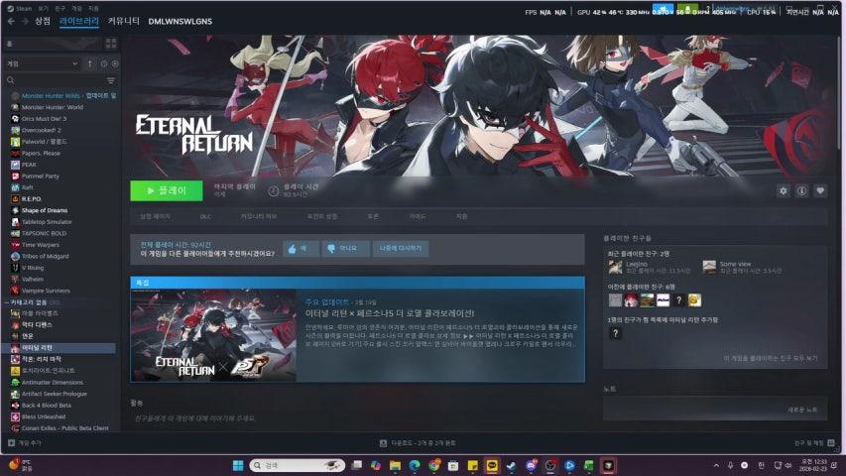Open the DMLWNSWLGNS profile menu
The width and height of the screenshot is (846, 476).
pos(181,22)
